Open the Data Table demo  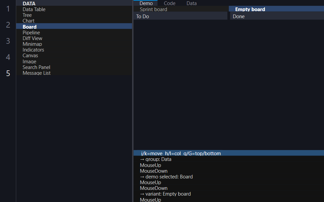(x=74, y=9)
